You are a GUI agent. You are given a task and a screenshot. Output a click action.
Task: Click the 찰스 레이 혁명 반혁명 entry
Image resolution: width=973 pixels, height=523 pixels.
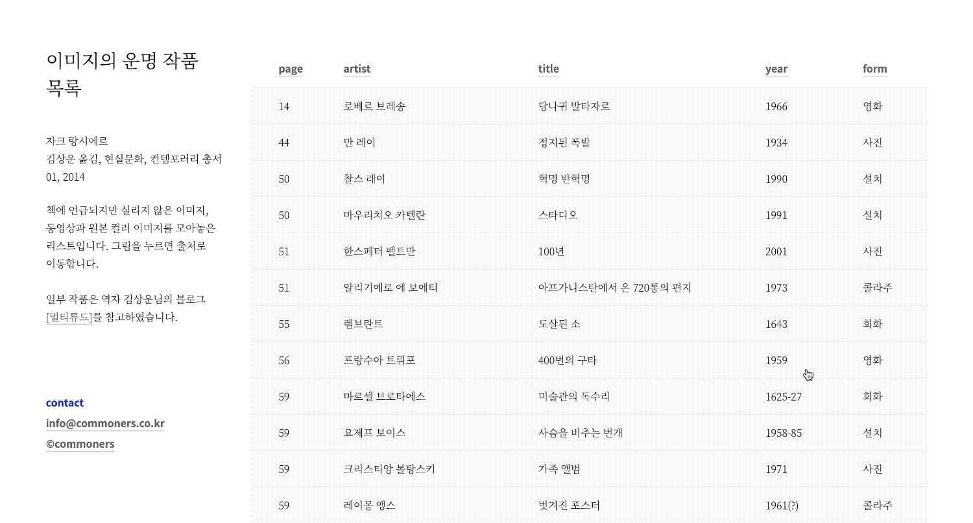[589, 179]
